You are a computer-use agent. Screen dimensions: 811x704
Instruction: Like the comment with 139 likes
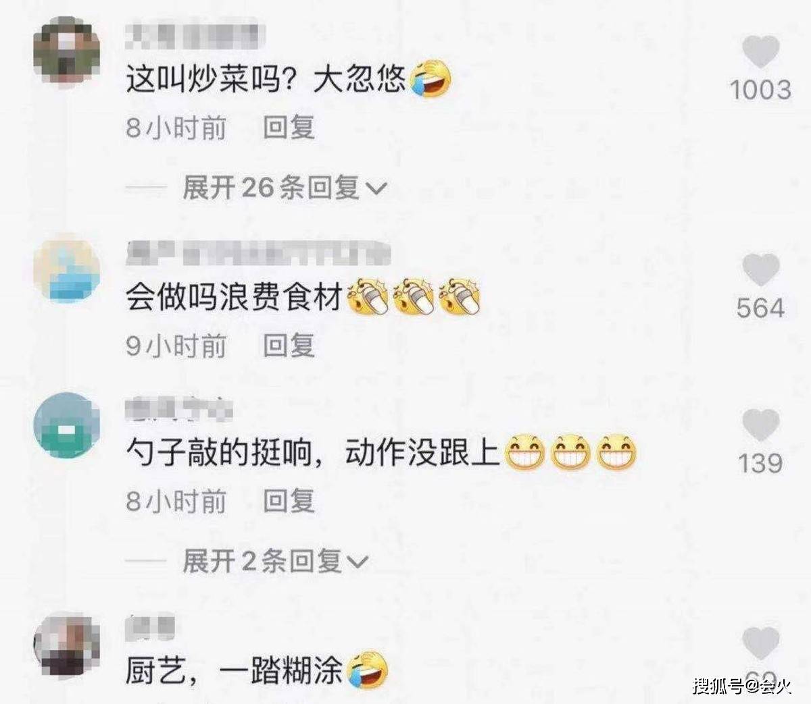click(x=761, y=425)
